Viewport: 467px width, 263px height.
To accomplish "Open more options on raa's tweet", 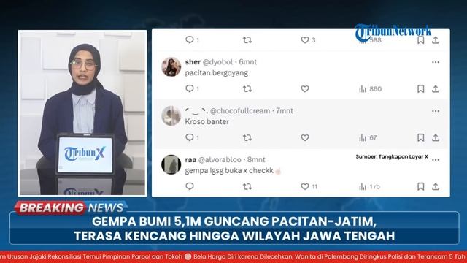I will coord(436,160).
